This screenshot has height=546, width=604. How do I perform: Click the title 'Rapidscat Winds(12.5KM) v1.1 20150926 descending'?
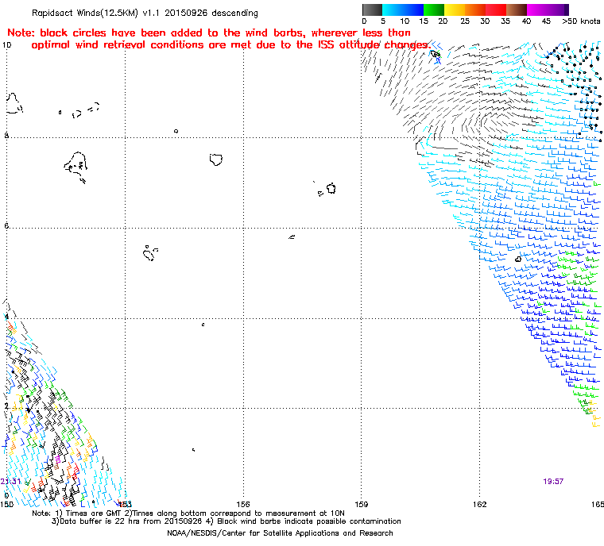(145, 13)
